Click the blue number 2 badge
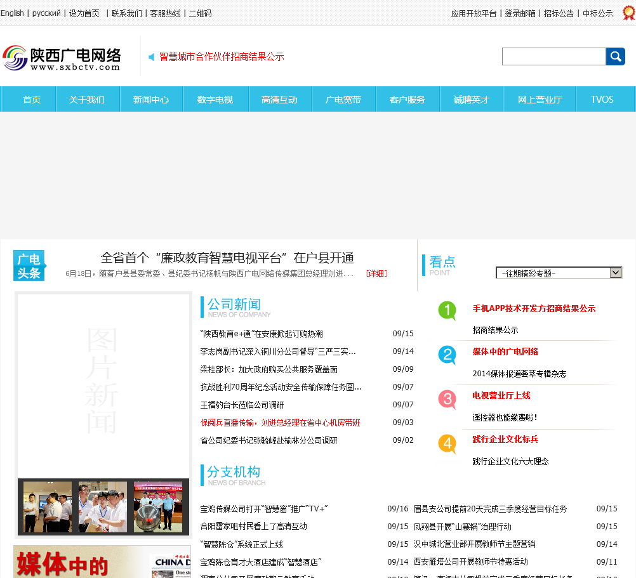636x578 pixels. click(x=447, y=355)
